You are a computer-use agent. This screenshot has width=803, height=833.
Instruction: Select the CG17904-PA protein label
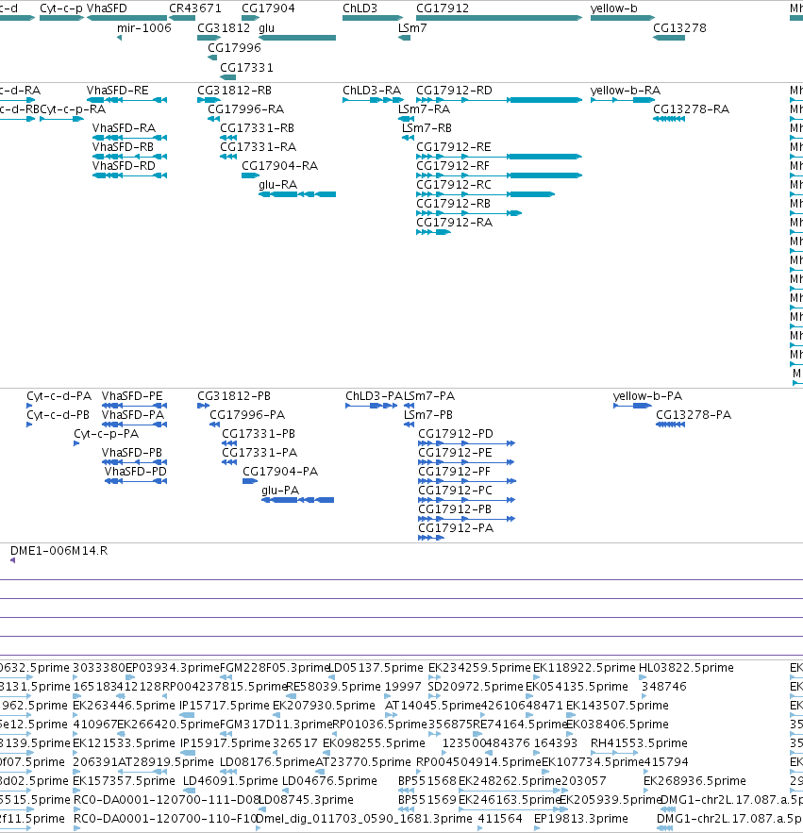tap(280, 472)
